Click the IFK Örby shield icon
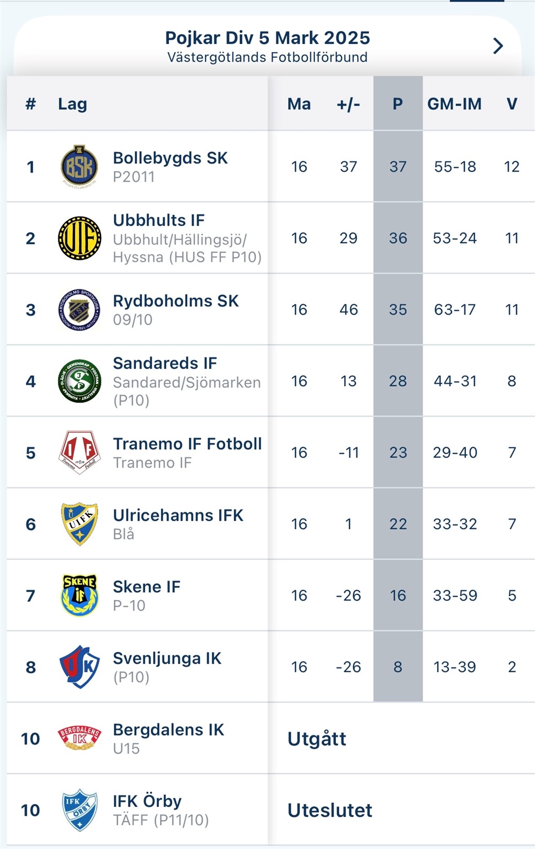 point(79,809)
